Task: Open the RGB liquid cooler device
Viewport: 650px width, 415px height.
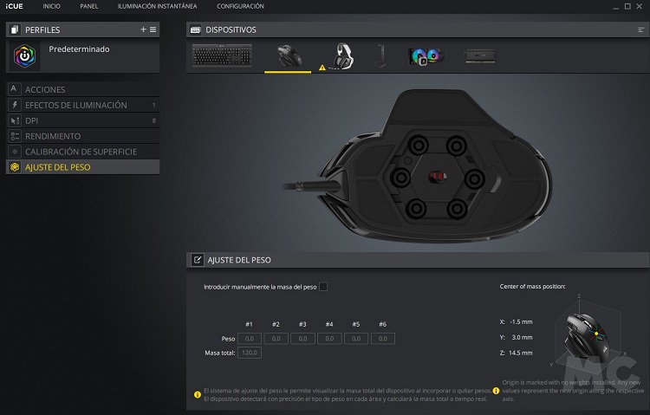Action: click(426, 56)
